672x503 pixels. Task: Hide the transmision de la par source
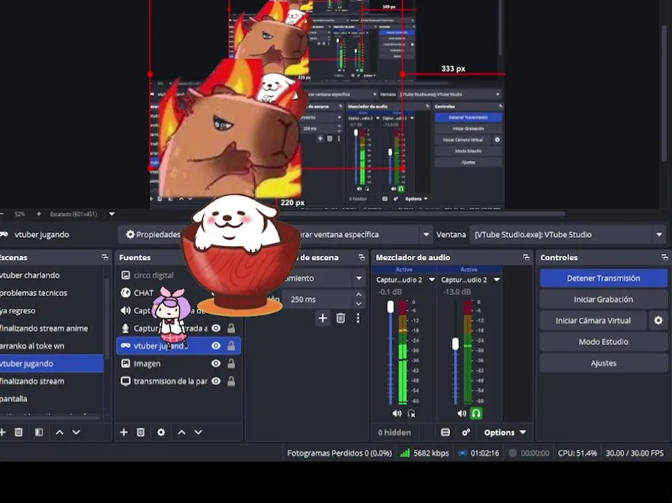(216, 381)
